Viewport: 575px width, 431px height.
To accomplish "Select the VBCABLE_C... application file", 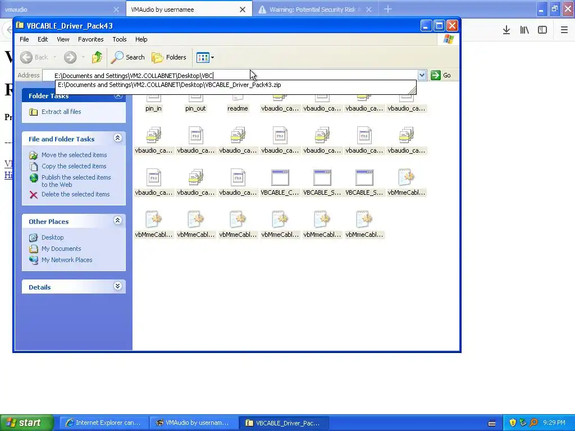I will (x=280, y=182).
